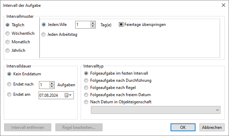
Task: Decrease the Tag(e) day count spinner
Action: pyautogui.click(x=93, y=26)
